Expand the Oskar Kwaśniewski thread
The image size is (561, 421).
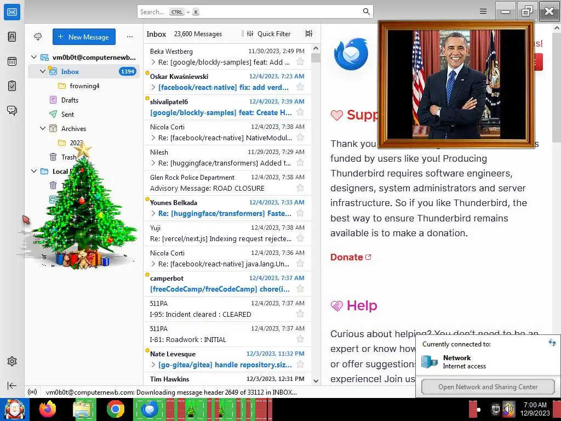click(x=153, y=87)
